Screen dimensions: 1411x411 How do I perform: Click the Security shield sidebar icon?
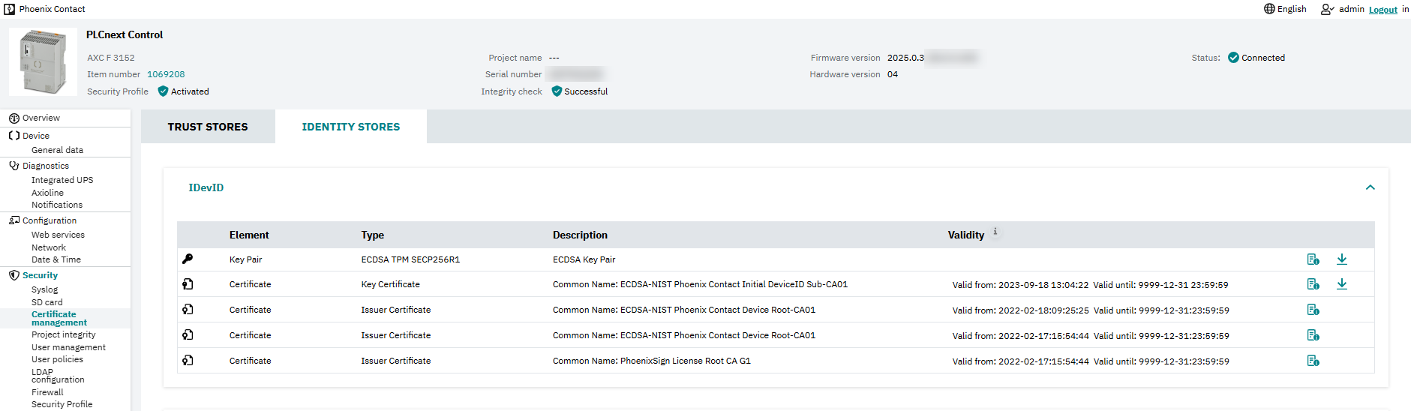[x=14, y=275]
